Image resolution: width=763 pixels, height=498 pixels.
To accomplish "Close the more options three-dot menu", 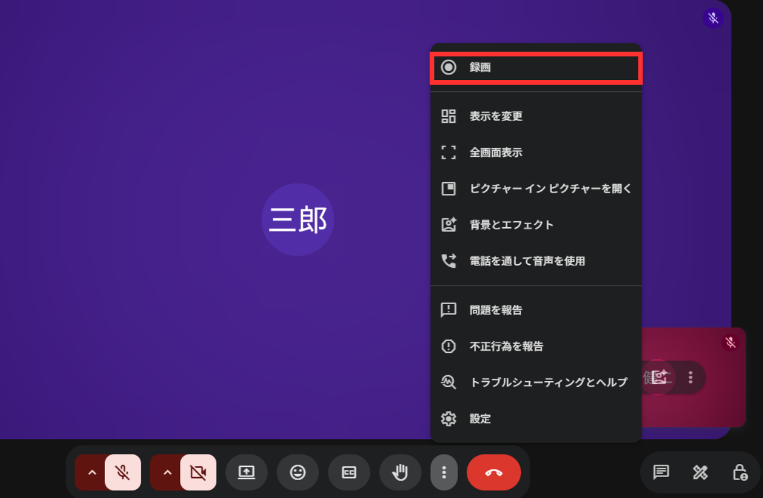I will point(444,472).
